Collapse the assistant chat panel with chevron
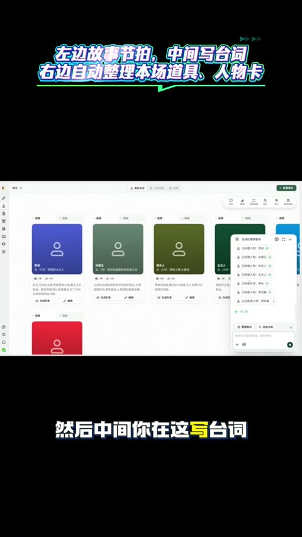The image size is (302, 537). [290, 239]
